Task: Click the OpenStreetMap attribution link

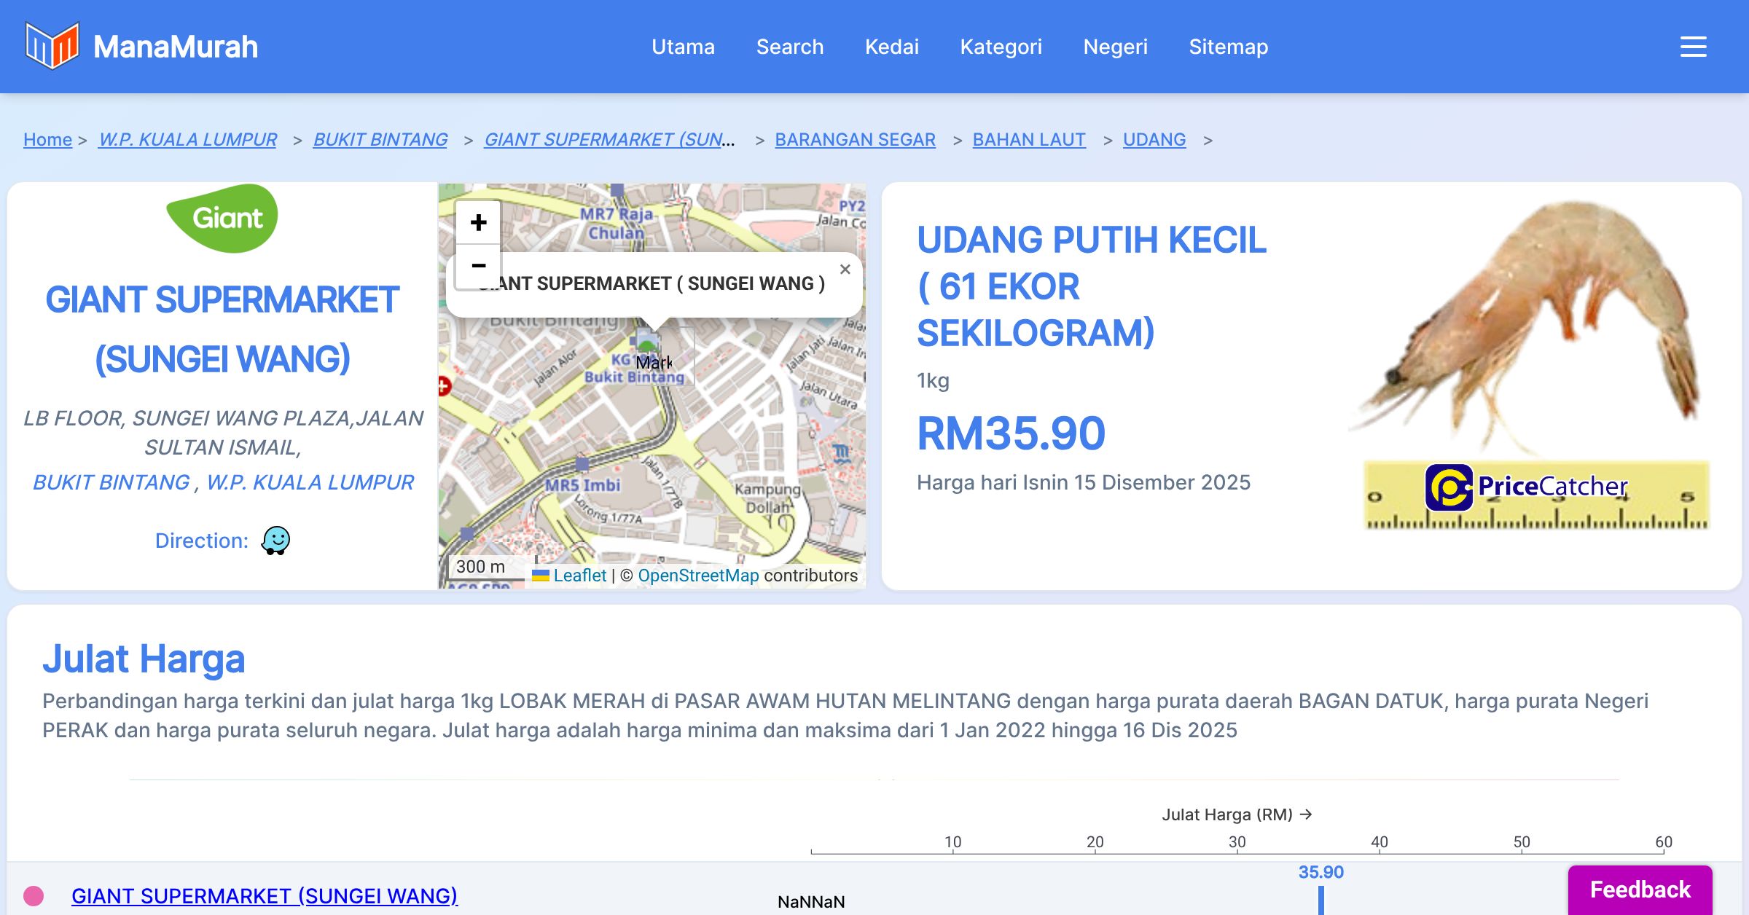Action: 697,576
